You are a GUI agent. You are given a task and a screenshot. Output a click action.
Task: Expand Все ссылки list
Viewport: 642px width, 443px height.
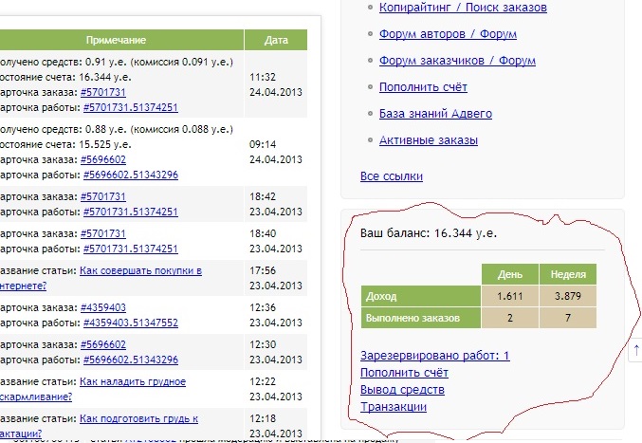click(x=391, y=176)
